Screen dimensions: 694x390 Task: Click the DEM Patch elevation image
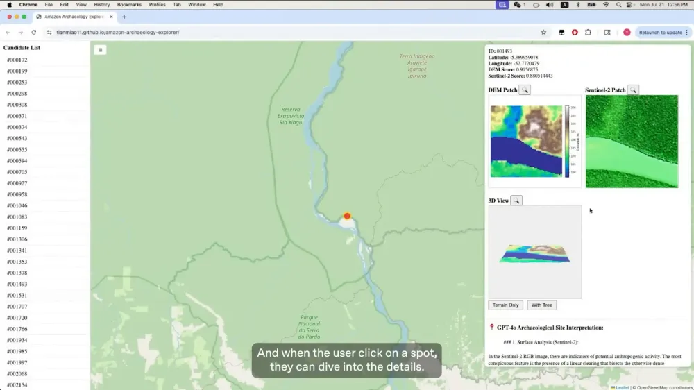[526, 141]
